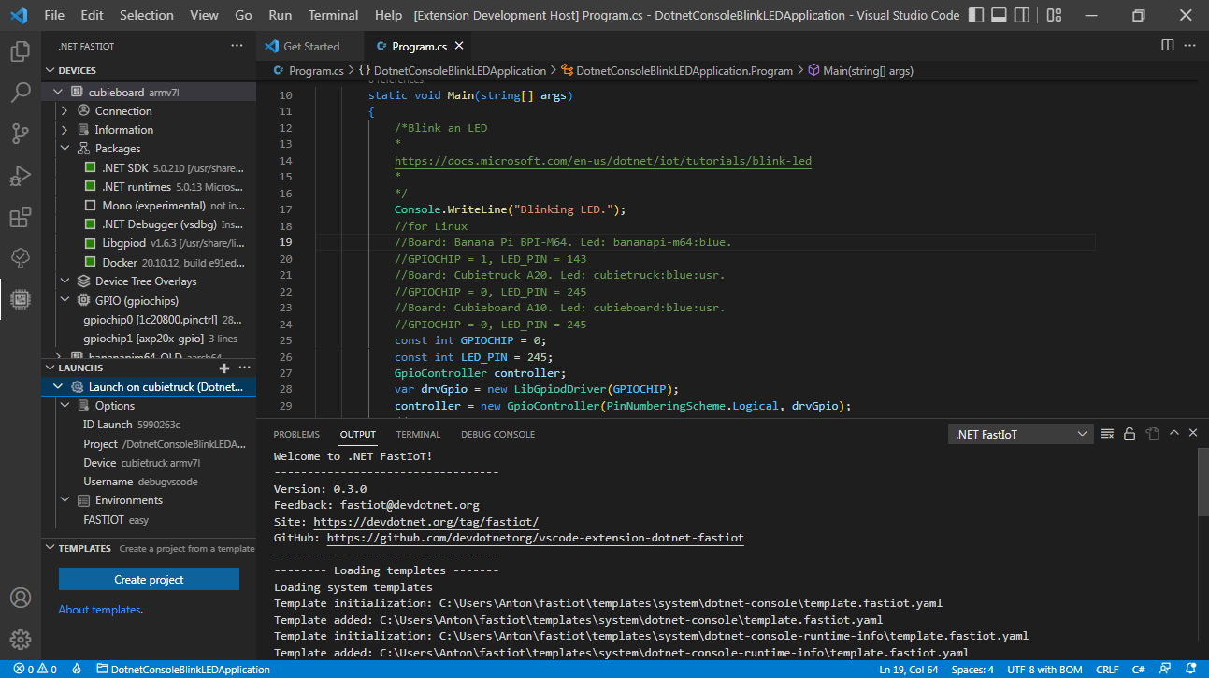Collapse the TEMPLATES section
This screenshot has height=678, width=1209.
[x=50, y=548]
